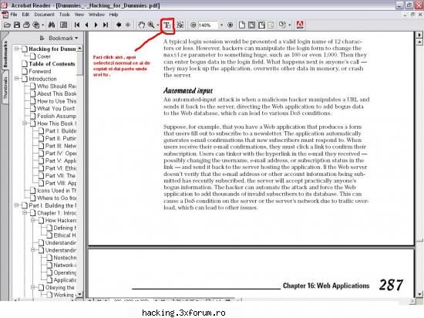Select the Text Select tool
This screenshot has height=318, width=424.
coord(167,25)
